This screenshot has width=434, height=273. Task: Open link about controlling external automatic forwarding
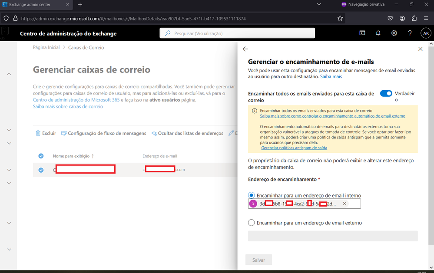332,116
